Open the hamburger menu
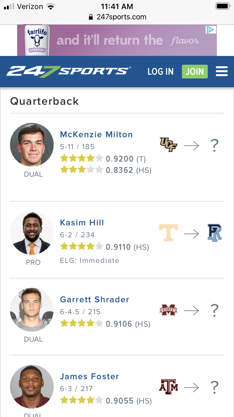 point(222,72)
